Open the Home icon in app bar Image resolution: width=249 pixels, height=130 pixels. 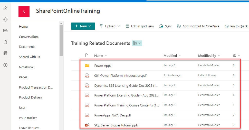click(x=5, y=8)
